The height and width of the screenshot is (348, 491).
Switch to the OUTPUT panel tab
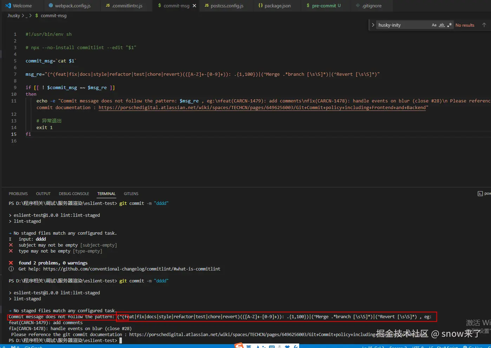(43, 194)
